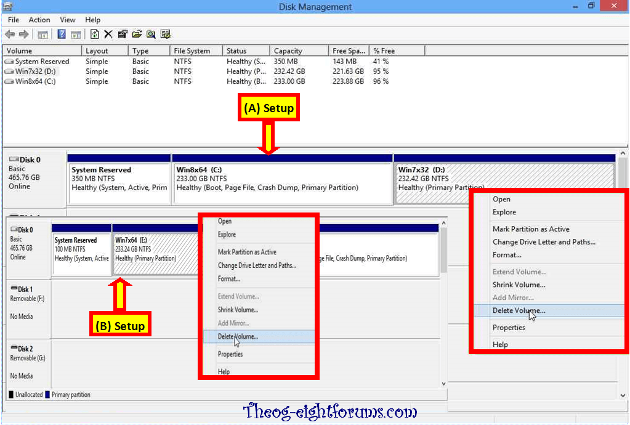The image size is (630, 425).
Task: Sort by the Free Space column header
Action: 349,51
